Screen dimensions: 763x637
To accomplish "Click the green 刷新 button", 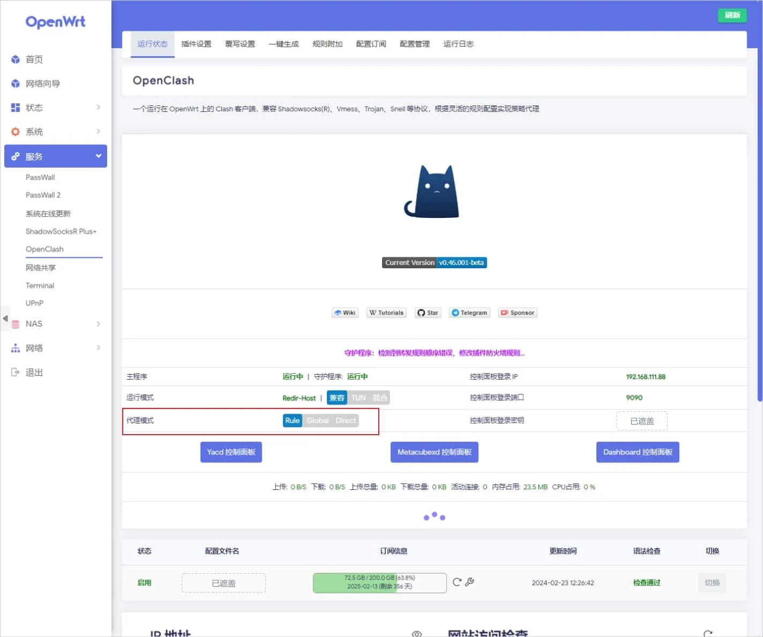I will [x=732, y=16].
